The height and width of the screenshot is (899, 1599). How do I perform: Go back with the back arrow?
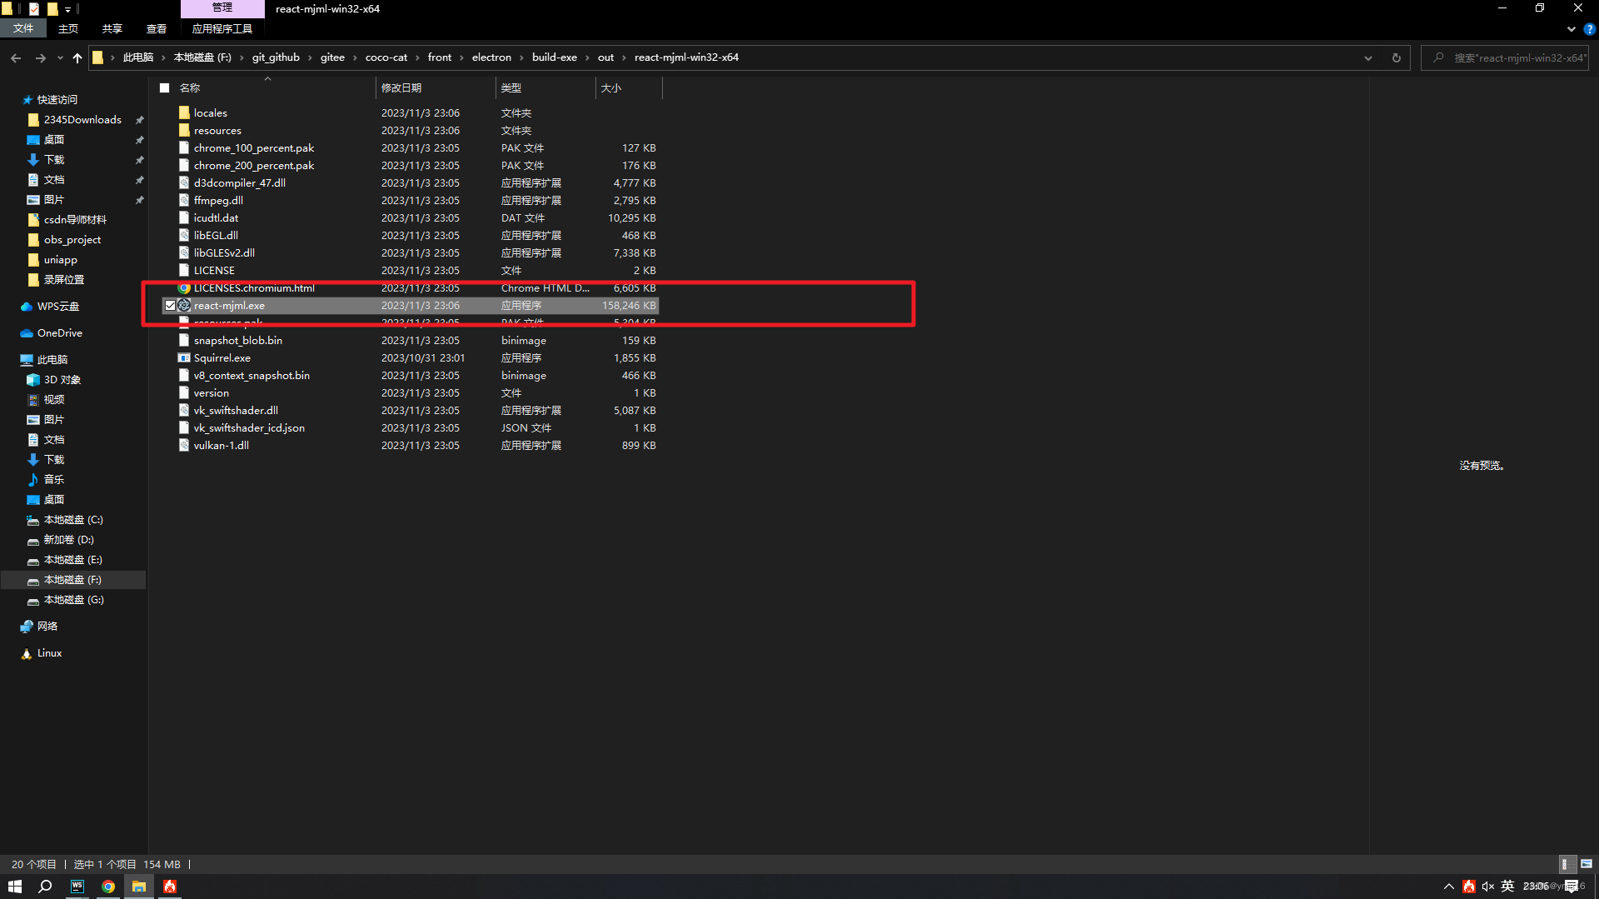click(x=16, y=57)
